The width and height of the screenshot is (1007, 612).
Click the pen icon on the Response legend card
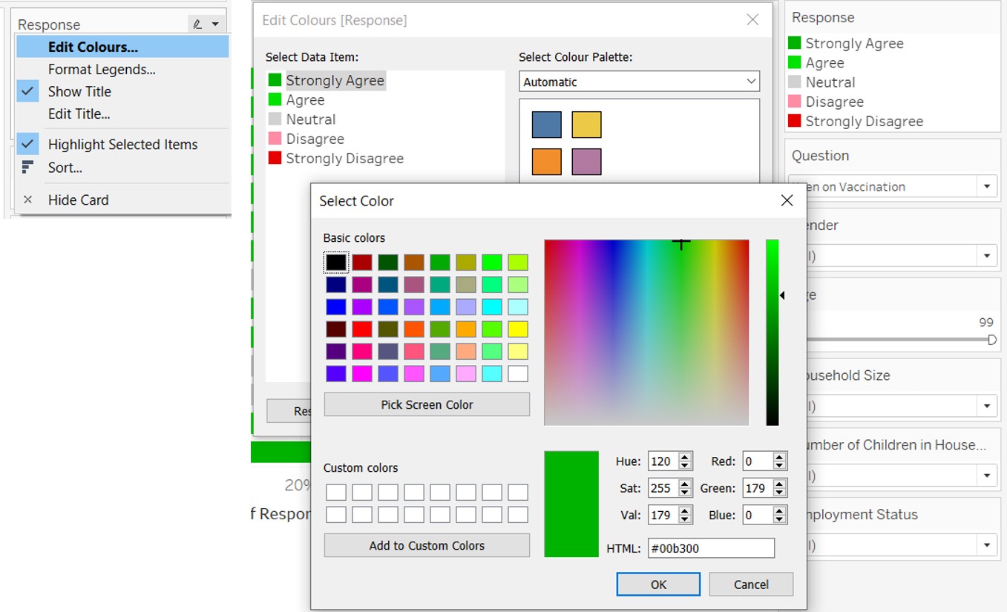click(195, 22)
